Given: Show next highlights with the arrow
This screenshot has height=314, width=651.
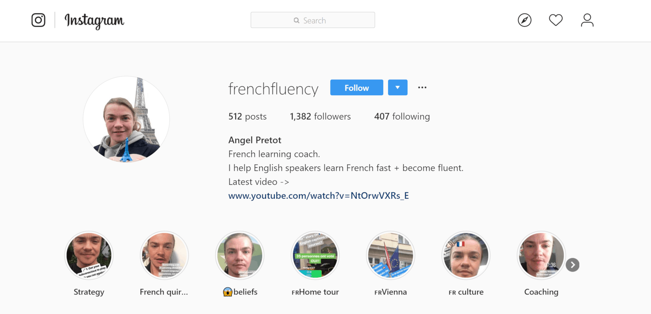Looking at the screenshot, I should (572, 265).
